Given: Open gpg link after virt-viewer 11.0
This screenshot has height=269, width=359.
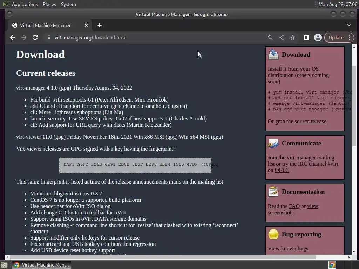Looking at the screenshot, I should point(60,137).
